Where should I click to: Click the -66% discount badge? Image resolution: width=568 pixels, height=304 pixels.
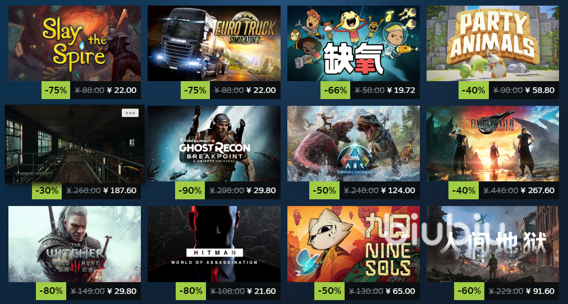pos(336,90)
